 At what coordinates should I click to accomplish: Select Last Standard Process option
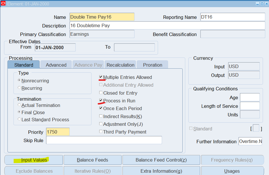coord(19,120)
